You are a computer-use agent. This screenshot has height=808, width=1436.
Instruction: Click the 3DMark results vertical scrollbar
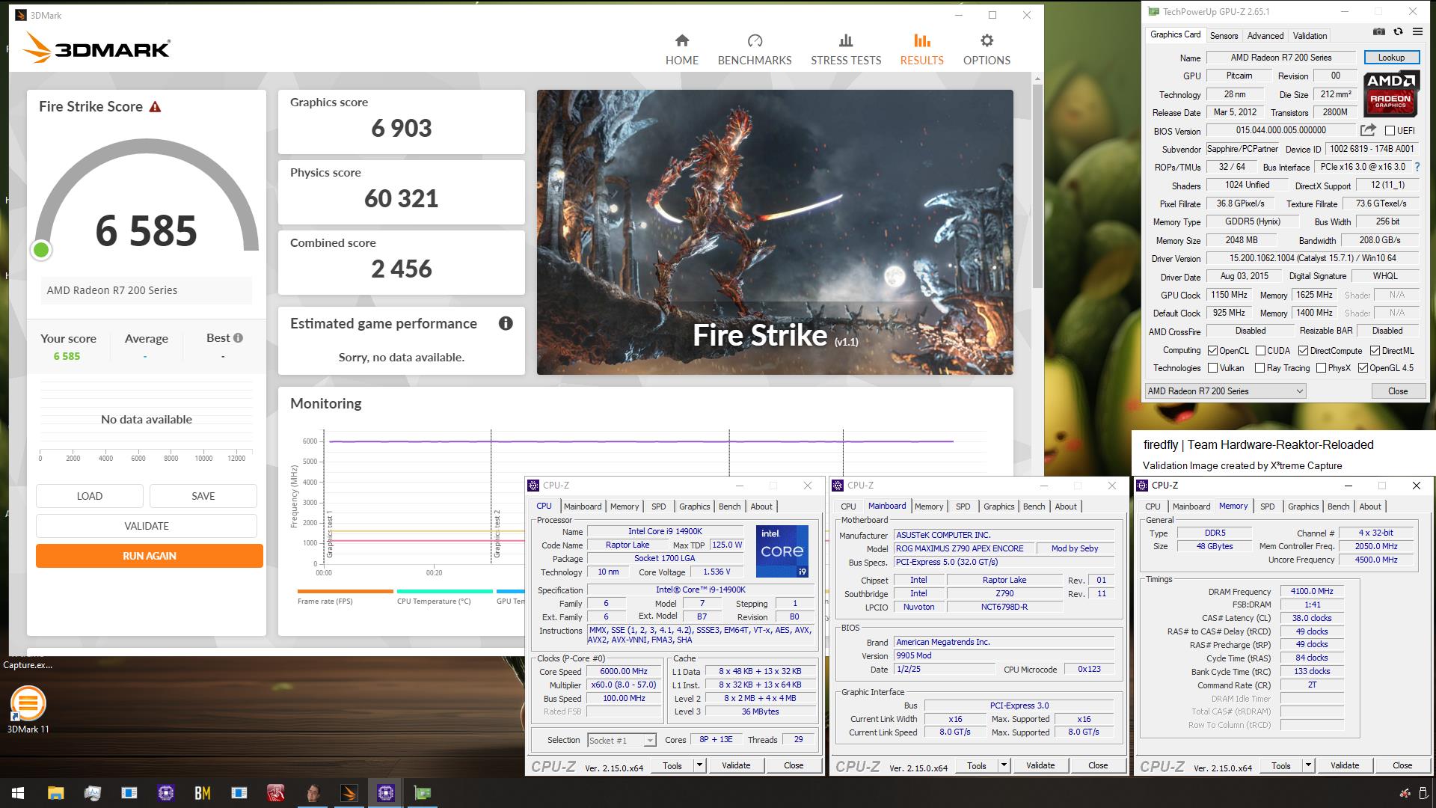[1037, 186]
